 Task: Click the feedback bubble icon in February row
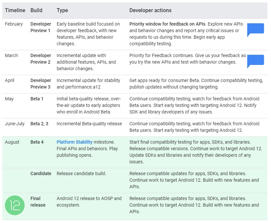(x=256, y=30)
